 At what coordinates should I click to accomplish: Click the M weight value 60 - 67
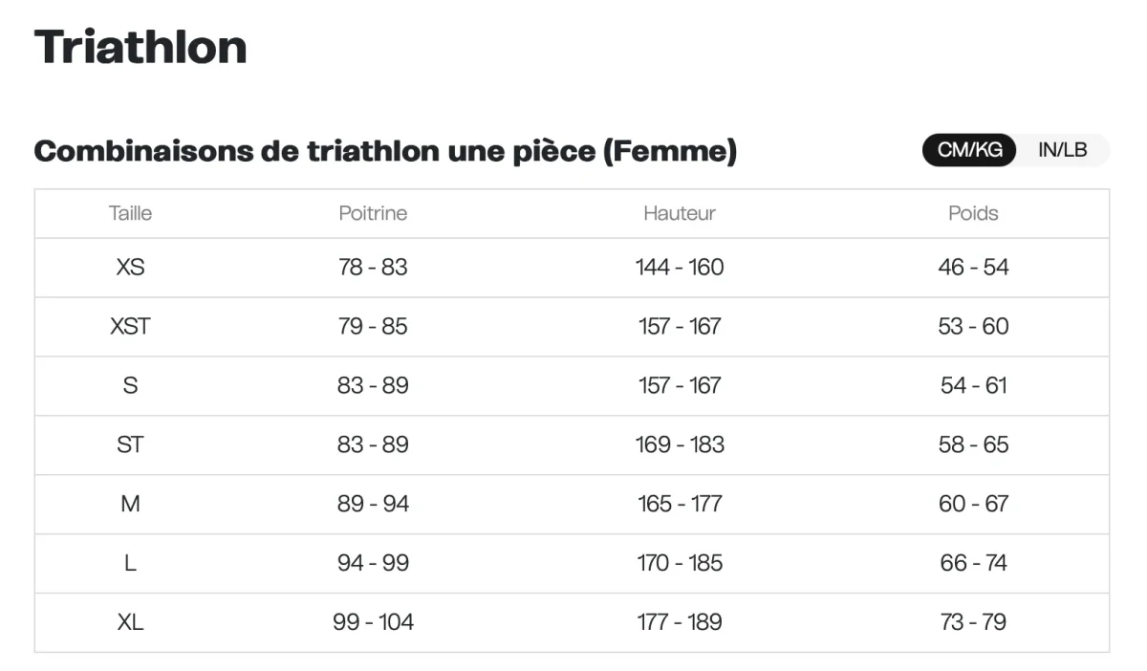point(973,504)
